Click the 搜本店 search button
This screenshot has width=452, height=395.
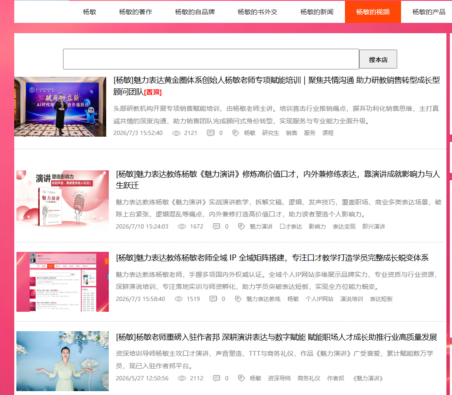pyautogui.click(x=378, y=60)
